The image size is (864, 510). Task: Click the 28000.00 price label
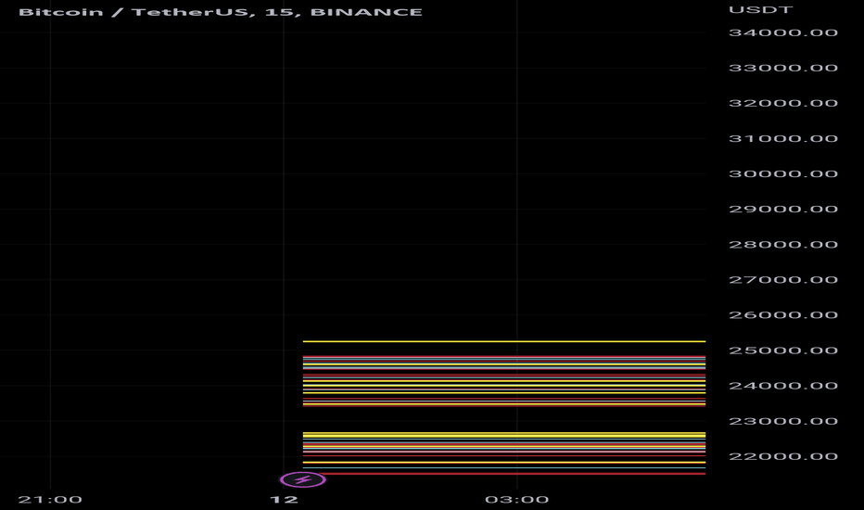pyautogui.click(x=783, y=244)
